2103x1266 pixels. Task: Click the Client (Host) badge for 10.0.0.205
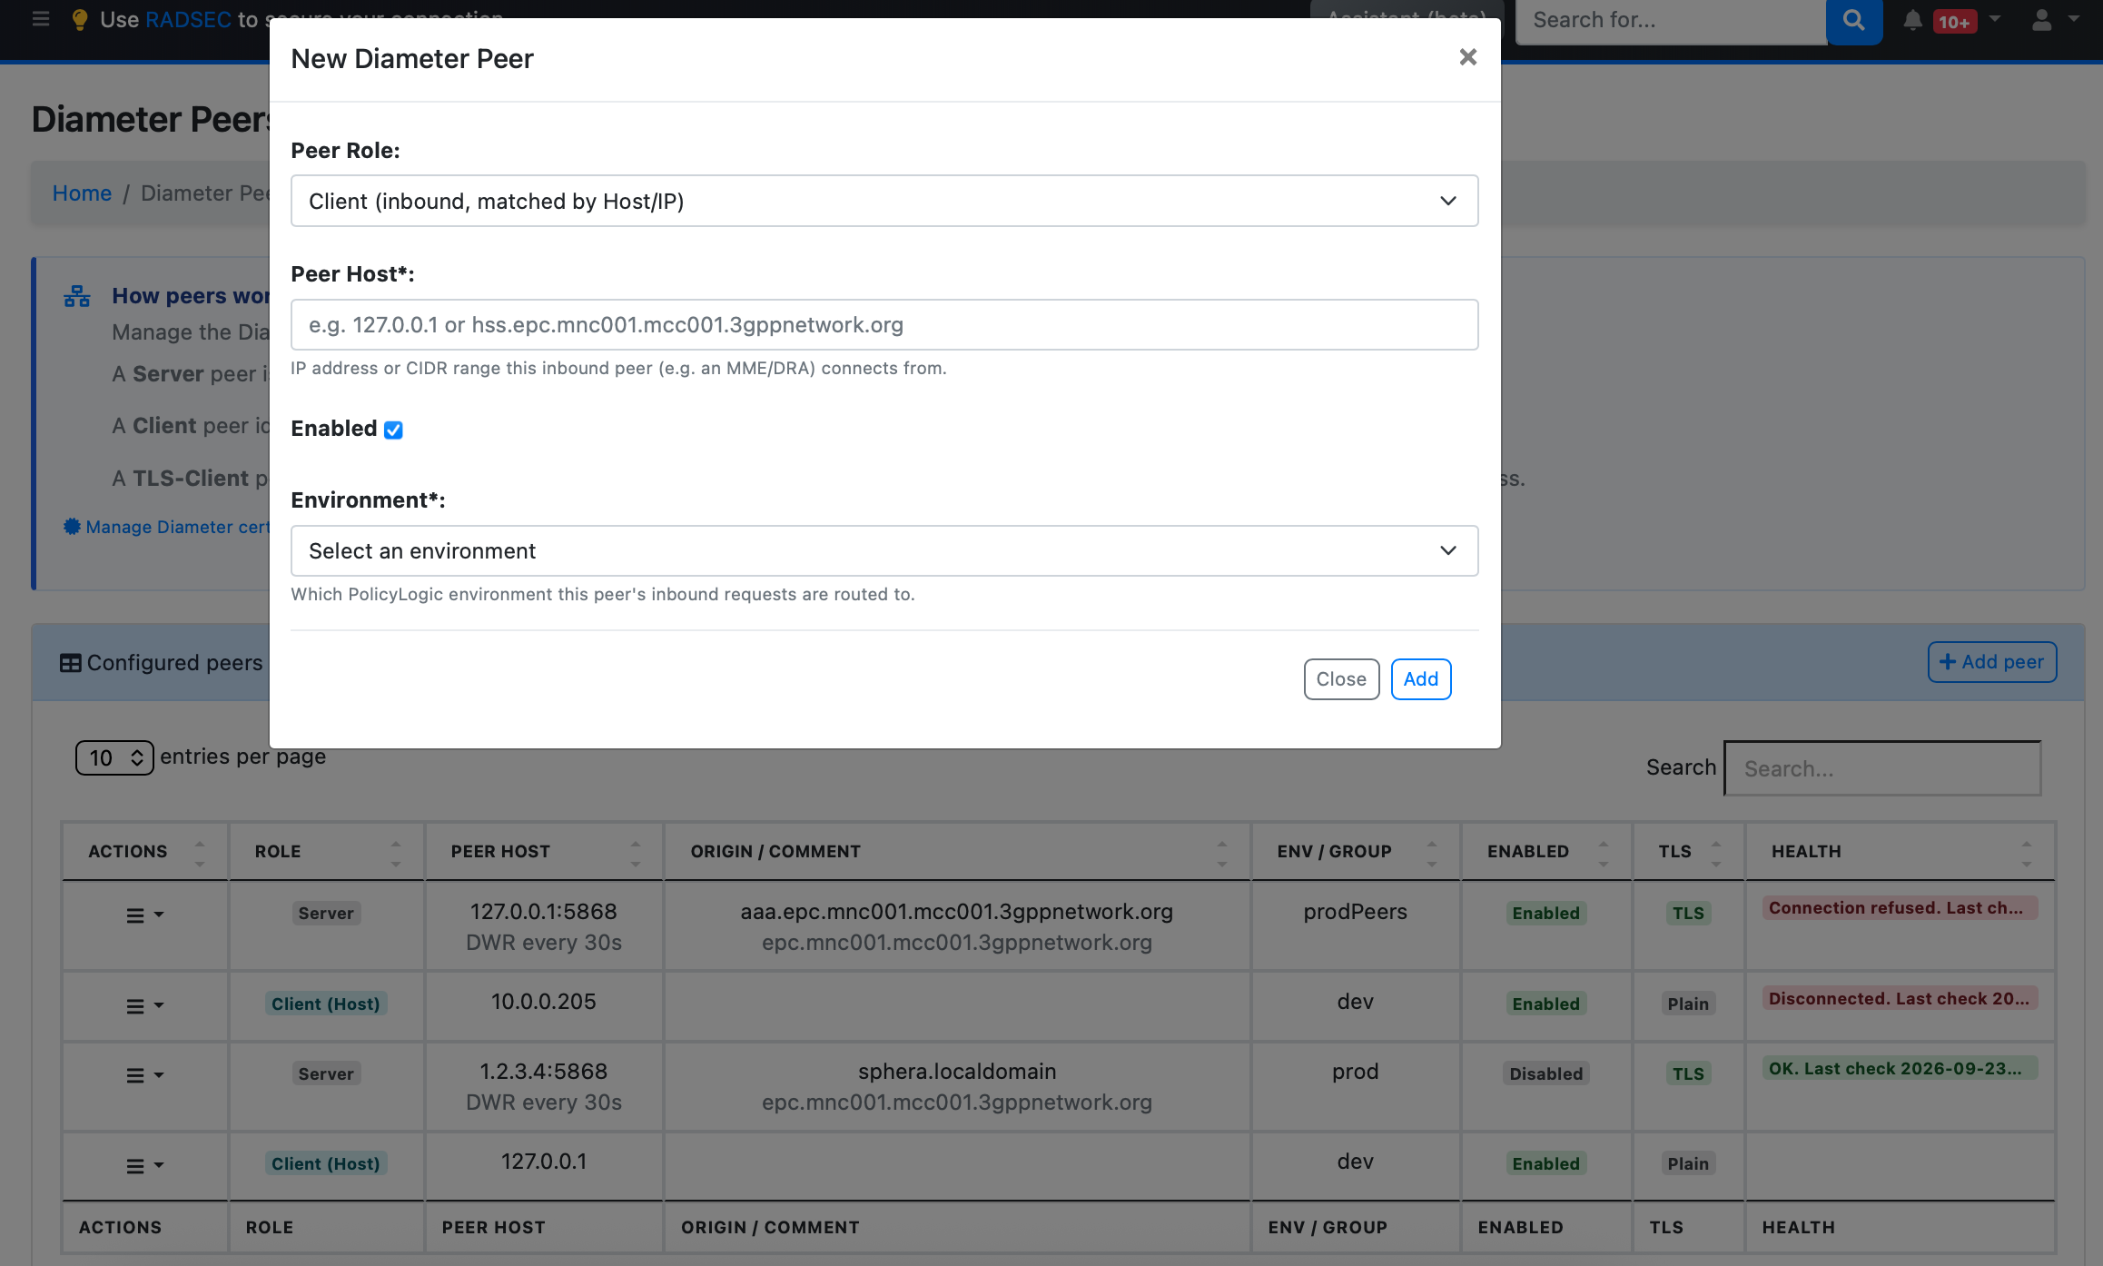[326, 1004]
